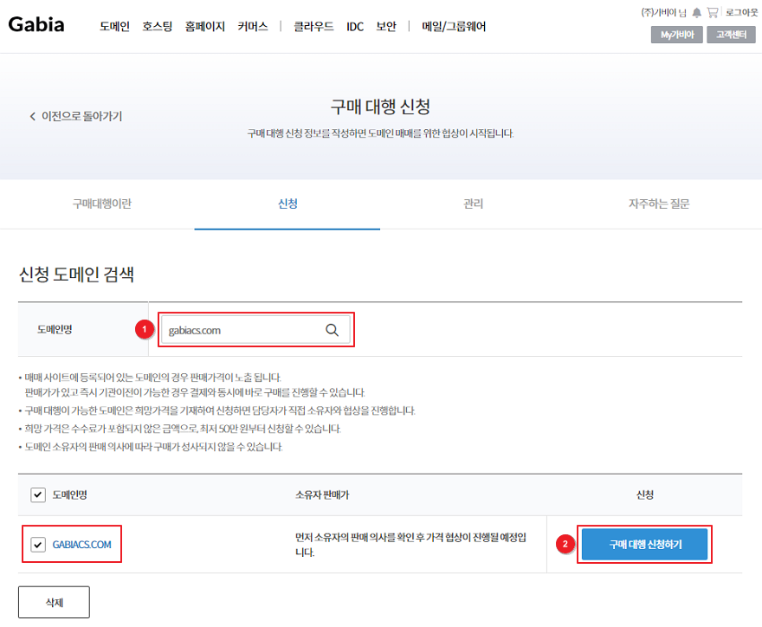Click the Gabia logo

click(36, 25)
